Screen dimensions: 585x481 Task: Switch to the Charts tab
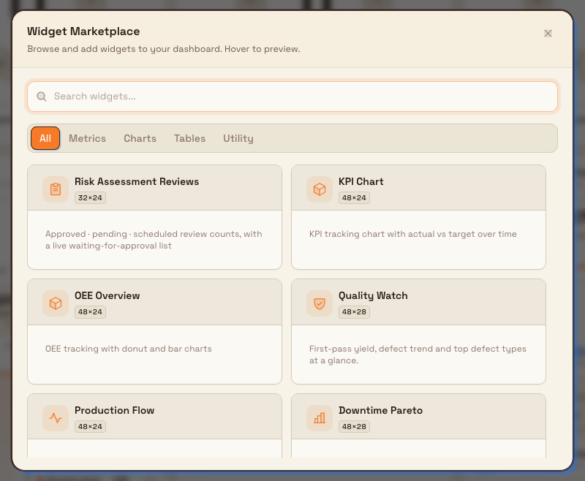pyautogui.click(x=140, y=138)
